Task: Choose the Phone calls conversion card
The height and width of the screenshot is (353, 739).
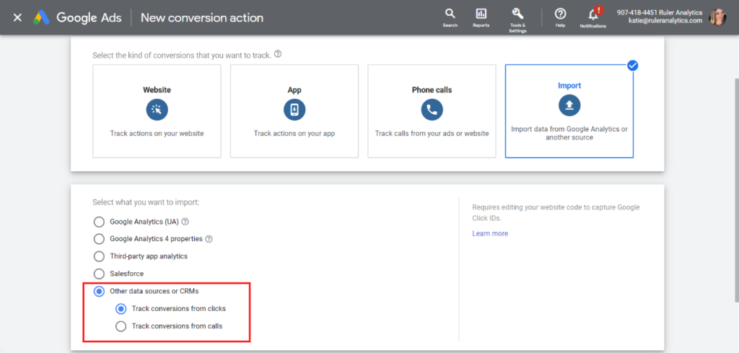Action: tap(432, 110)
